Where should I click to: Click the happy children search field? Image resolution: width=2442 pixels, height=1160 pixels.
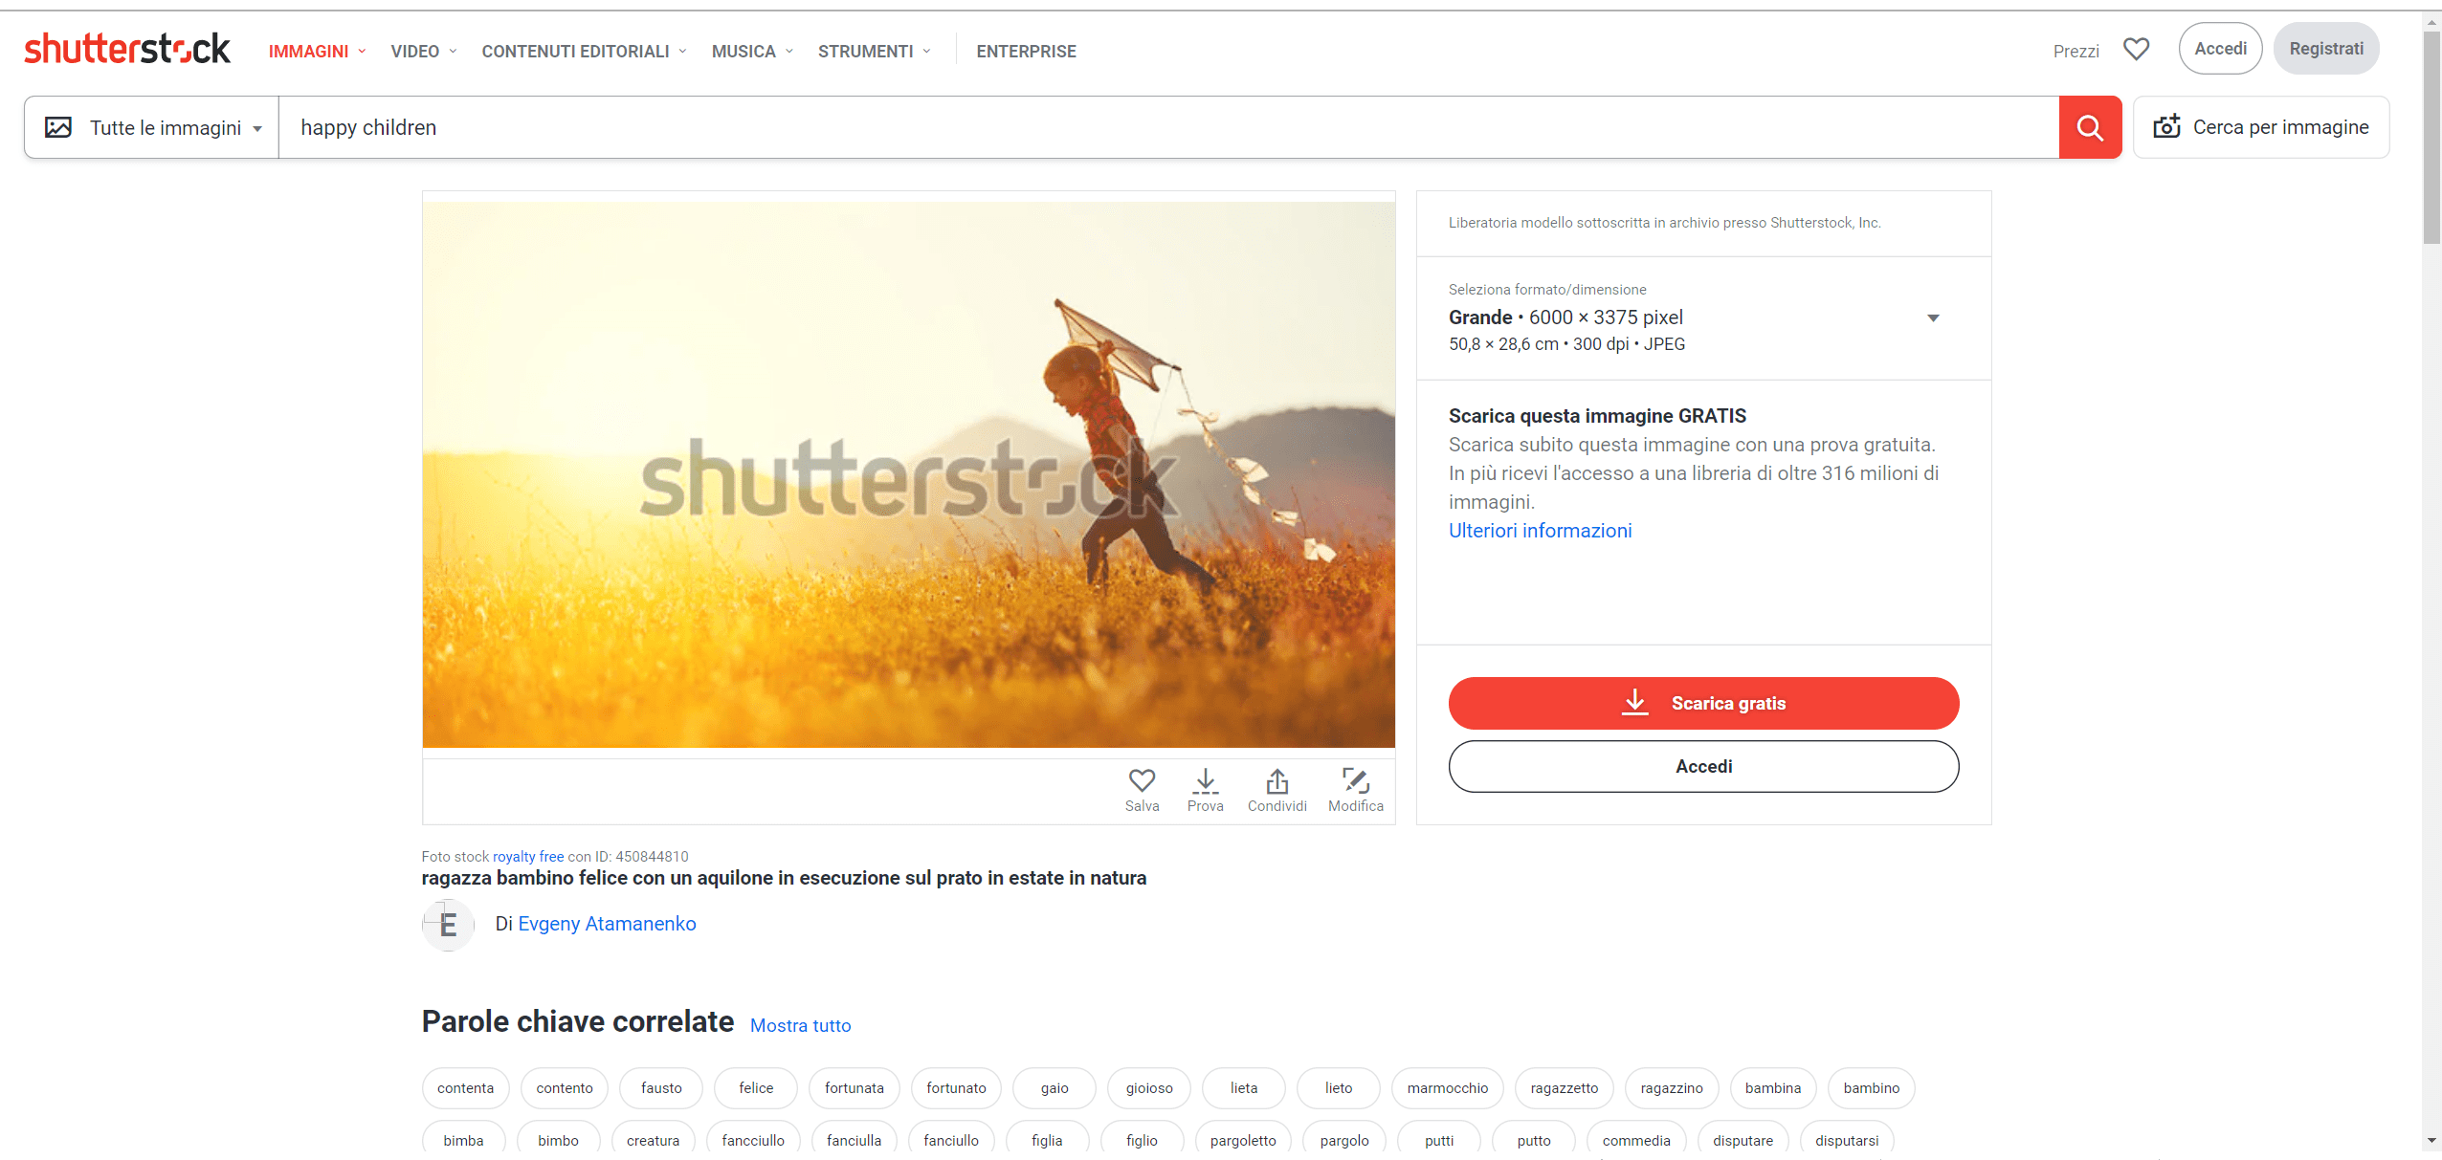(1168, 127)
